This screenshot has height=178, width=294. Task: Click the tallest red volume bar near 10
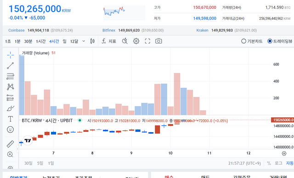(177, 94)
